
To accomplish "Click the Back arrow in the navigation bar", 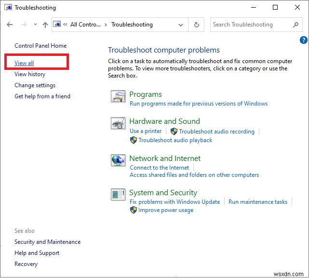I will pyautogui.click(x=10, y=25).
